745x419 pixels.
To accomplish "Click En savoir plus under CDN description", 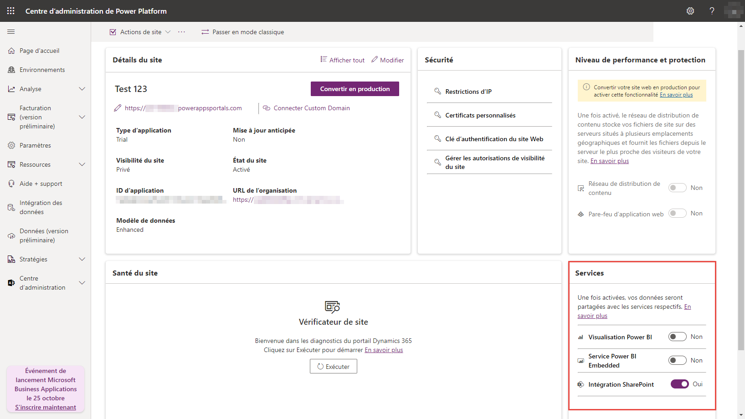I will pos(610,161).
